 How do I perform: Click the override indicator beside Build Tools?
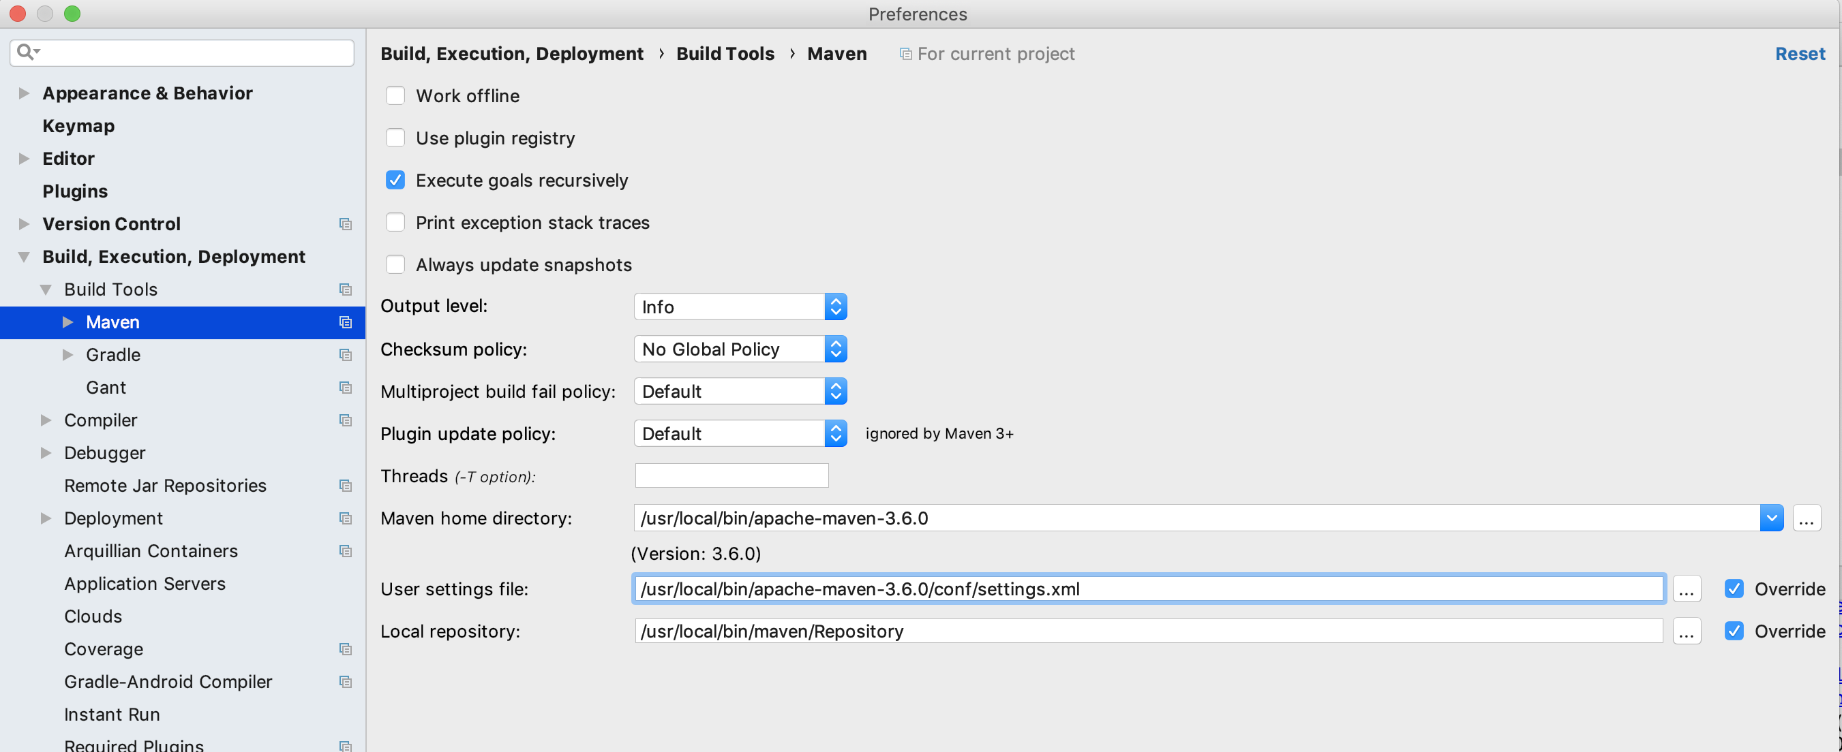click(346, 289)
